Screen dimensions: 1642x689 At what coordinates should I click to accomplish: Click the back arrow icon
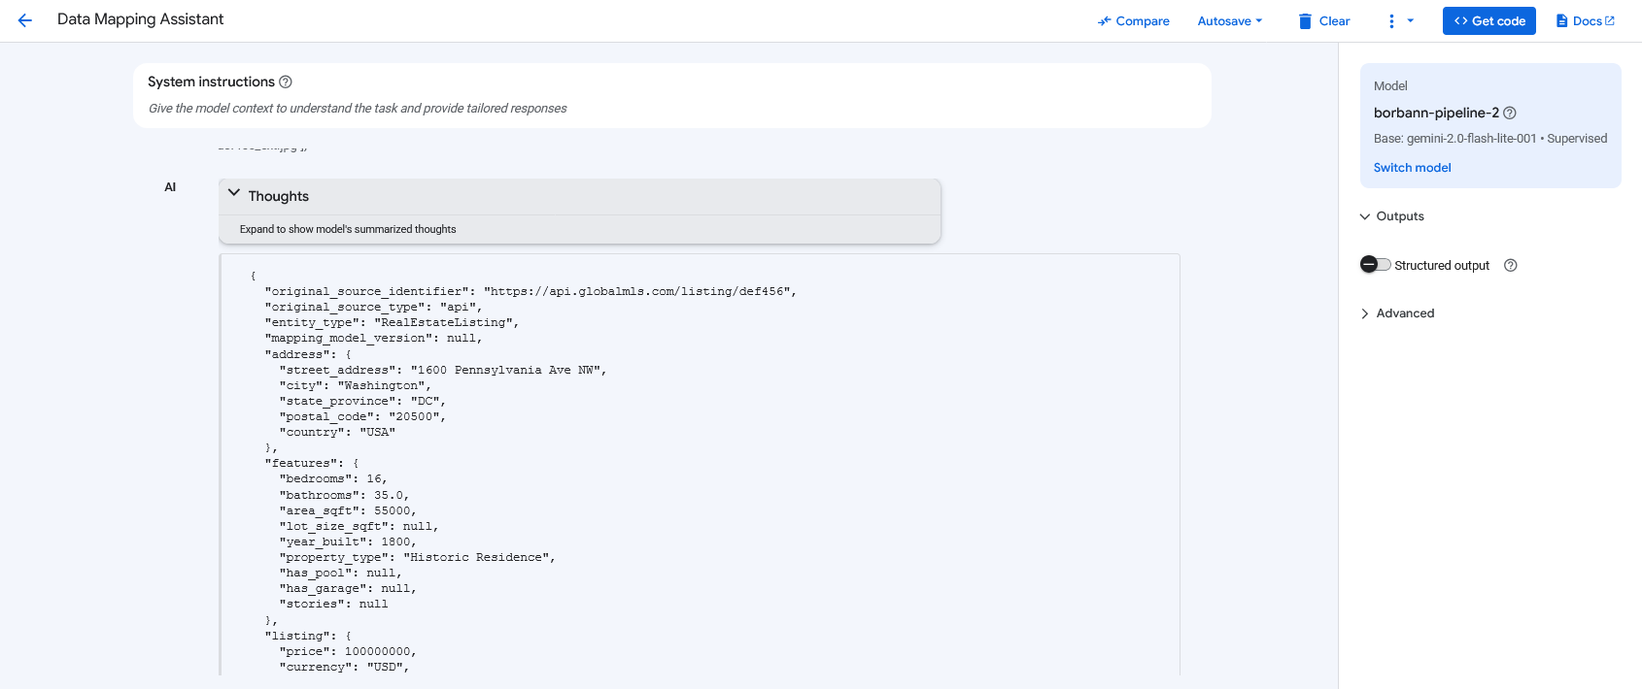[x=25, y=20]
